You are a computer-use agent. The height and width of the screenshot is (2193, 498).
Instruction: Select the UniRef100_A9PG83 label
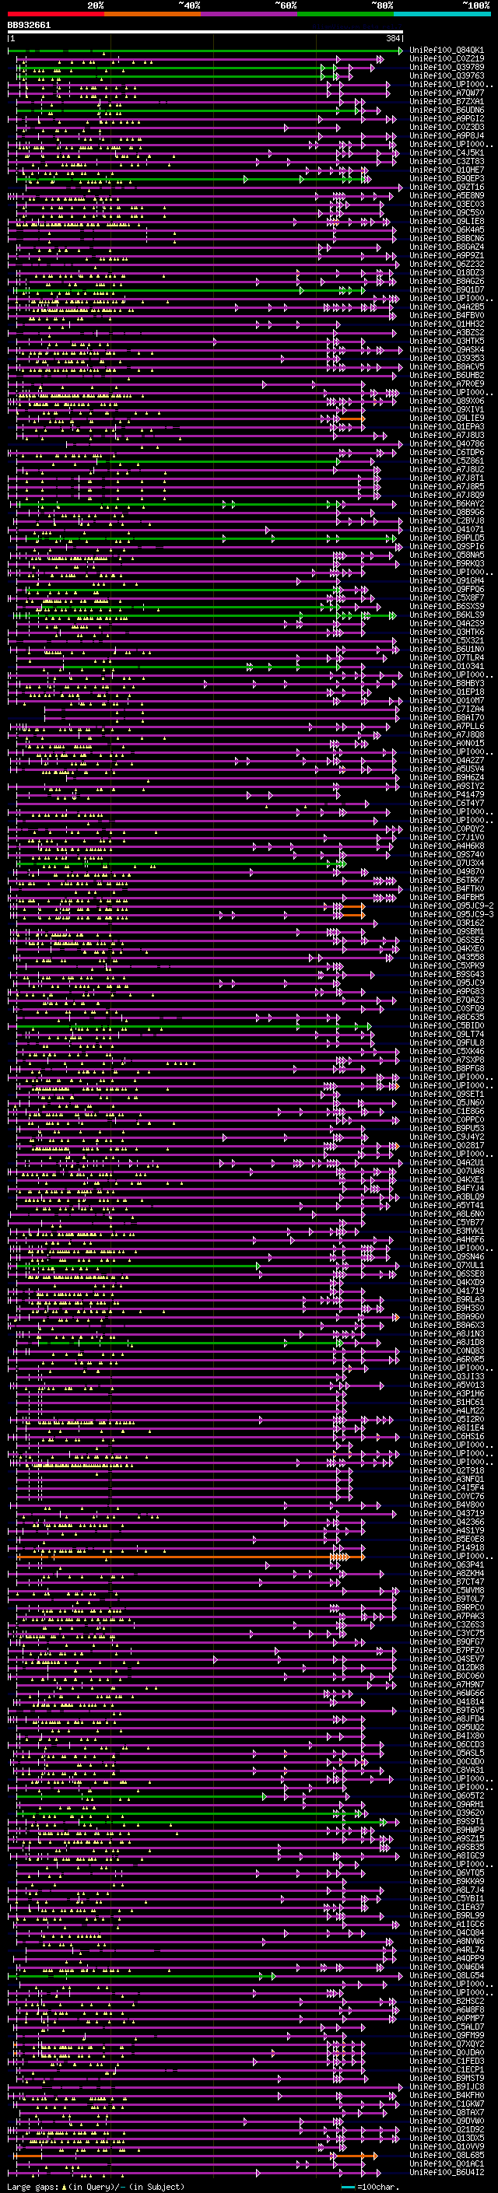447,991
